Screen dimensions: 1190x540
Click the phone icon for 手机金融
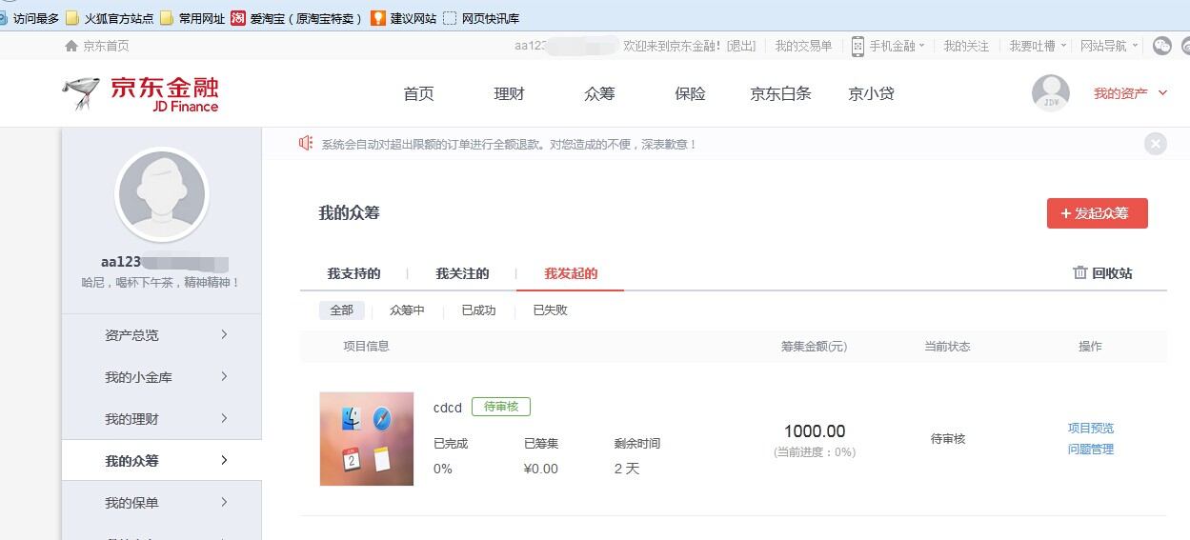(857, 46)
